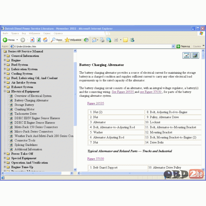Expand the Power Take-Off folder
This screenshot has width=206, height=206.
5,154
